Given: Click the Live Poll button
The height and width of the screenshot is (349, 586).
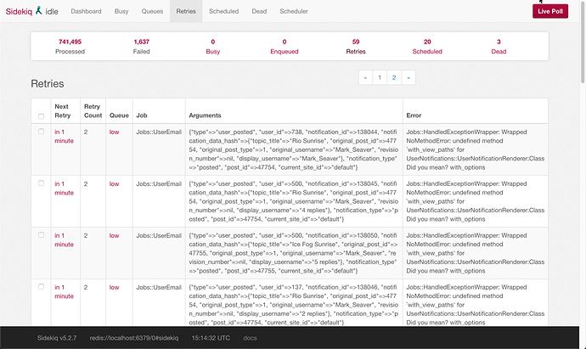Looking at the screenshot, I should (x=550, y=11).
